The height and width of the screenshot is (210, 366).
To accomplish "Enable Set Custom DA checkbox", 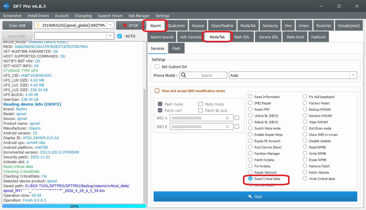I will click(x=157, y=67).
